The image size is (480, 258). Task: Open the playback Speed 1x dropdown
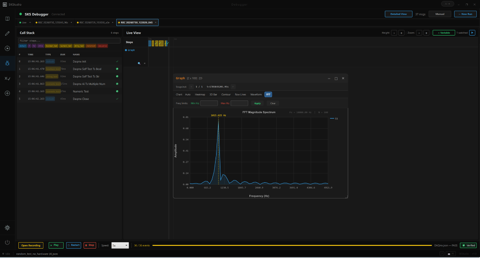[120, 245]
